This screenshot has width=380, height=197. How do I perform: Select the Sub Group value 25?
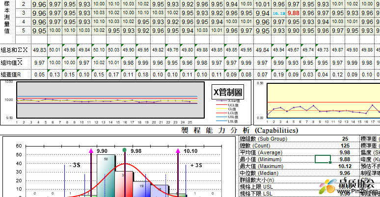click(x=345, y=139)
